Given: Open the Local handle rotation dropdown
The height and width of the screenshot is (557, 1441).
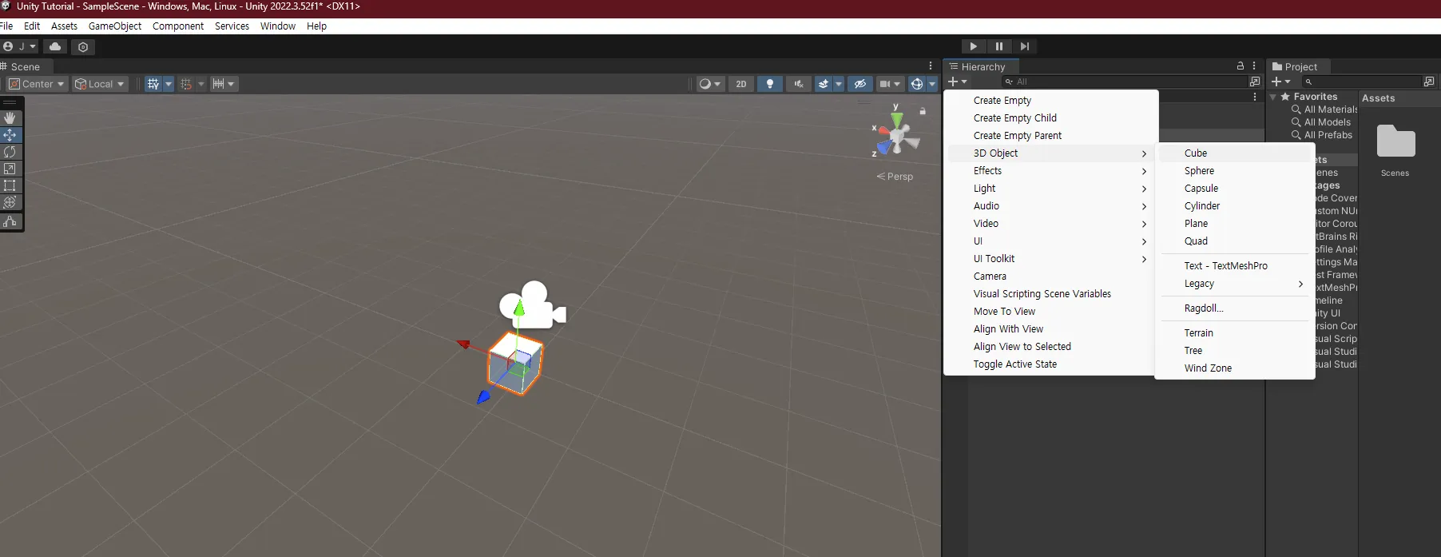Looking at the screenshot, I should click(100, 84).
